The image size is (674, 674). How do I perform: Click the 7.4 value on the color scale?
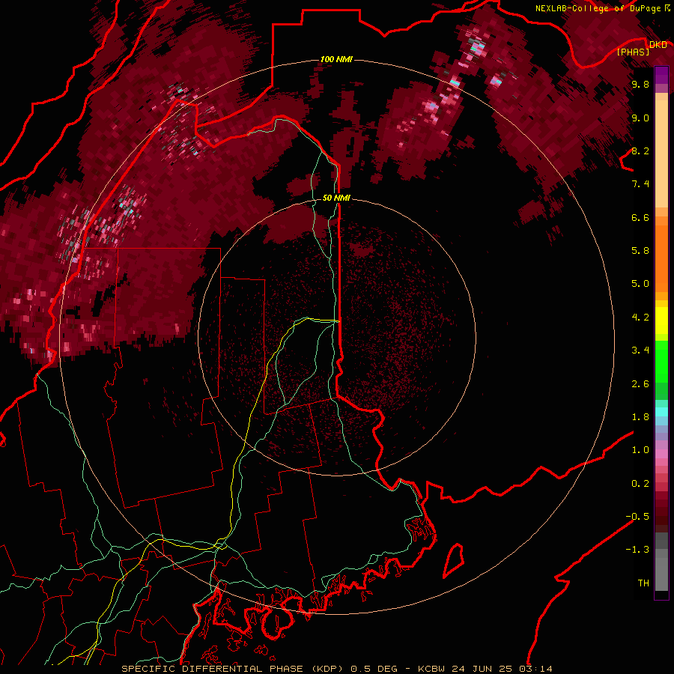640,184
